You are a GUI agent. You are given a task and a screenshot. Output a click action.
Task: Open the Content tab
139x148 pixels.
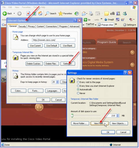(40, 27)
